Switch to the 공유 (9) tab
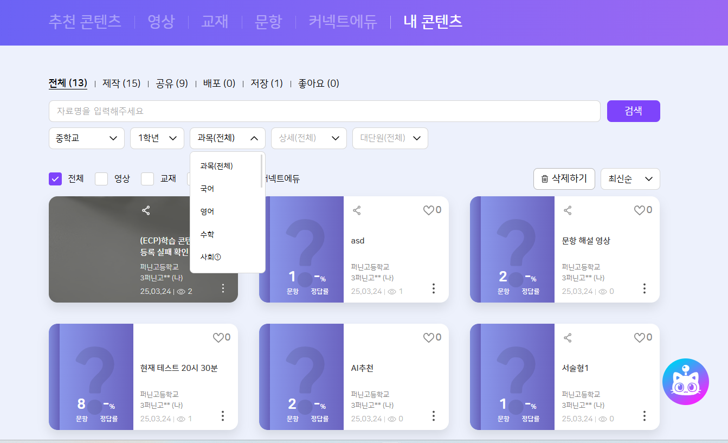This screenshot has height=443, width=728. pos(171,84)
